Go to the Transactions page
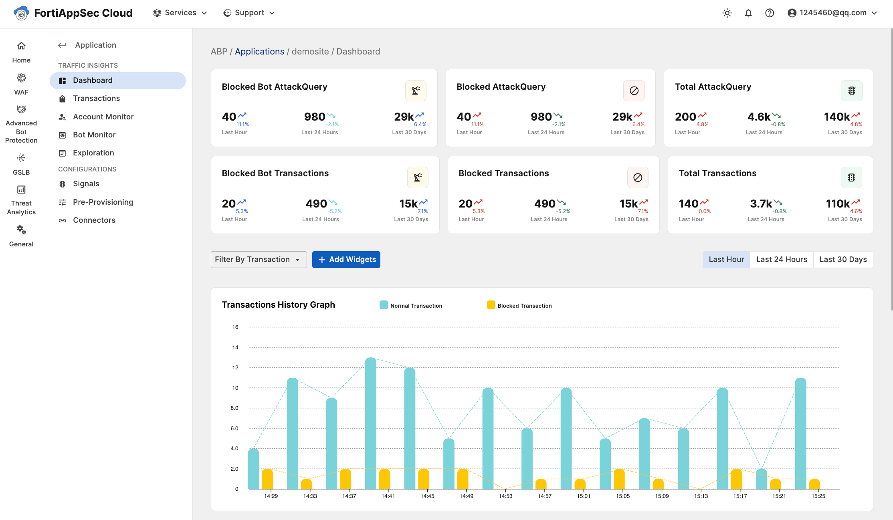 (96, 99)
